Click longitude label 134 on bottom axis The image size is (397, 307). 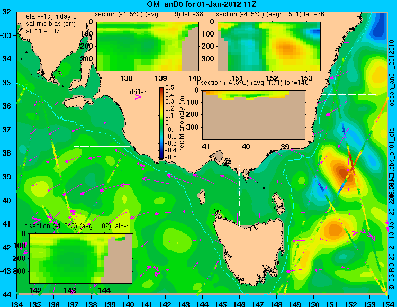[17, 304]
